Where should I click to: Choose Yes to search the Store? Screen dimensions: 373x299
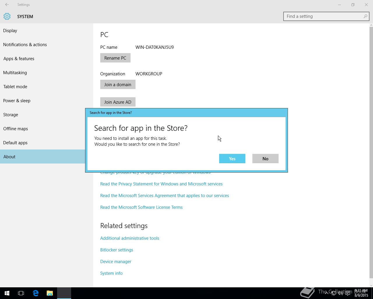tap(232, 159)
